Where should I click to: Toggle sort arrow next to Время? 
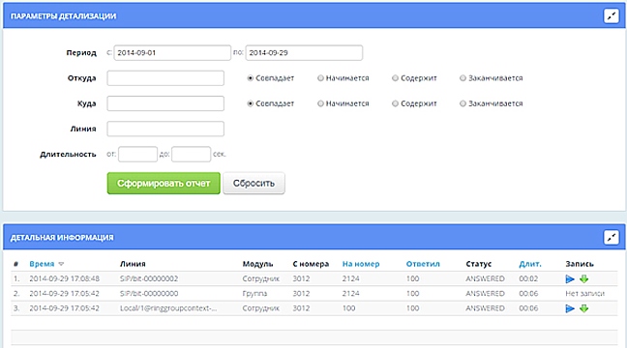click(61, 264)
